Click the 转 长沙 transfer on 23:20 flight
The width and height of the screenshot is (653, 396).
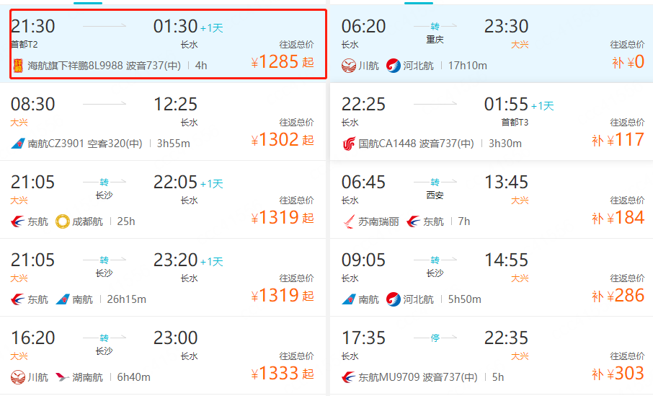104,267
